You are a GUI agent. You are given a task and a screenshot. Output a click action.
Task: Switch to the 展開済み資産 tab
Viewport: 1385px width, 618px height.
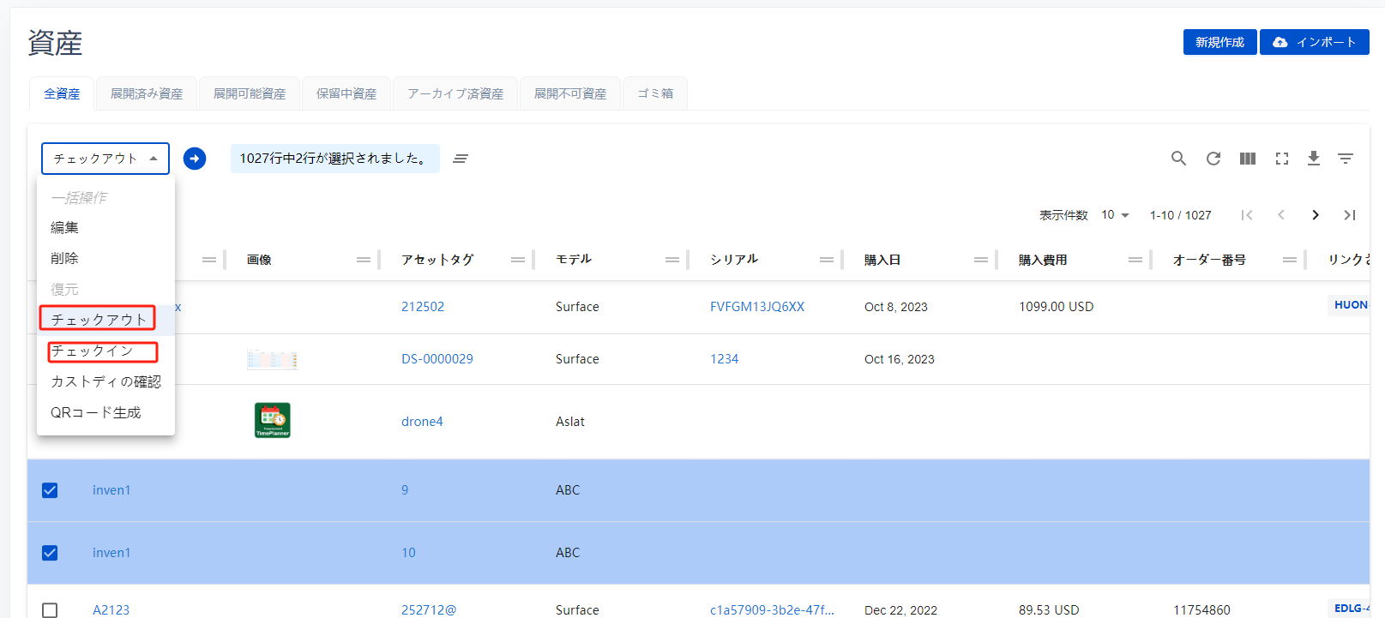point(147,93)
